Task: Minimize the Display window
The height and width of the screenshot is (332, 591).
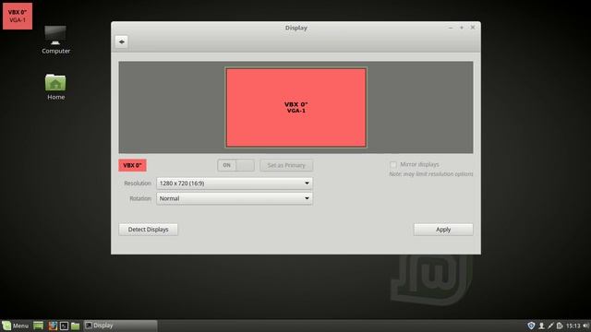Action: click(x=451, y=28)
